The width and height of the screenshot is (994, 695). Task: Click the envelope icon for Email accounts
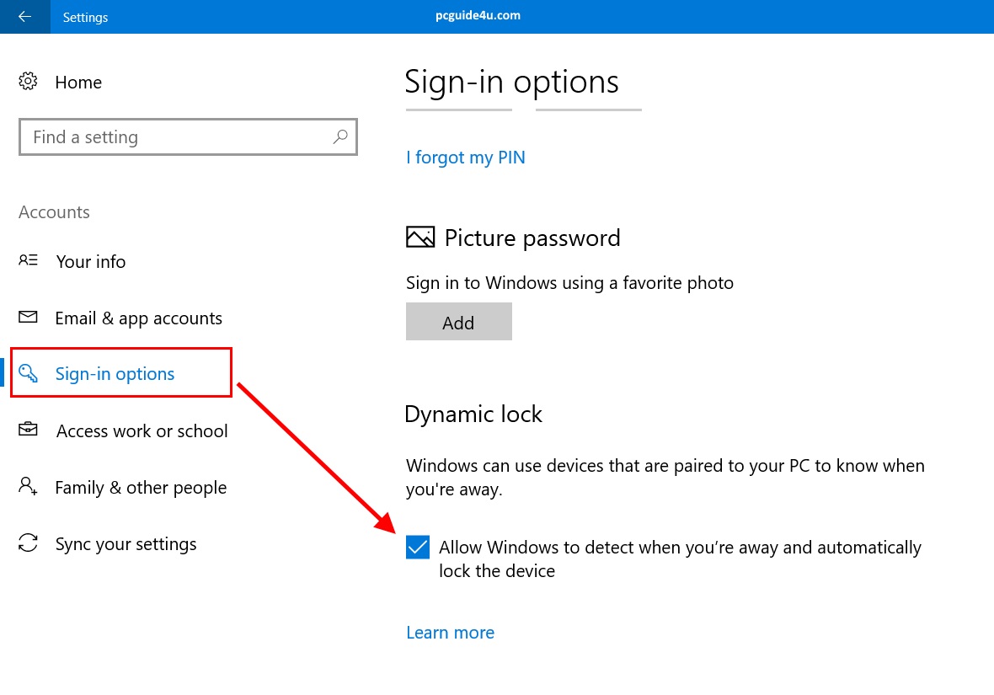(29, 318)
